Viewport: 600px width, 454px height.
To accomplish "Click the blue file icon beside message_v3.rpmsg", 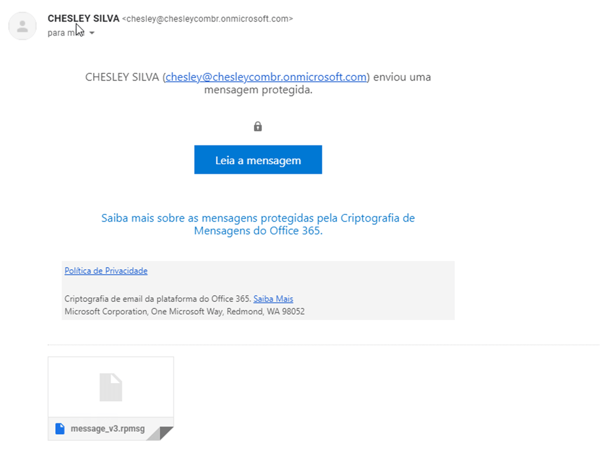I will point(60,428).
